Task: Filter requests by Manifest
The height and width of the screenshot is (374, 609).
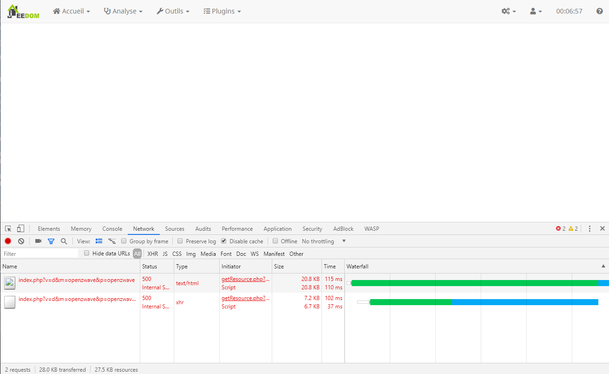Action: click(x=274, y=254)
